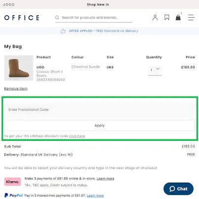Click Chestnut Suede colour value
This screenshot has height=199, width=199.
(86, 66)
